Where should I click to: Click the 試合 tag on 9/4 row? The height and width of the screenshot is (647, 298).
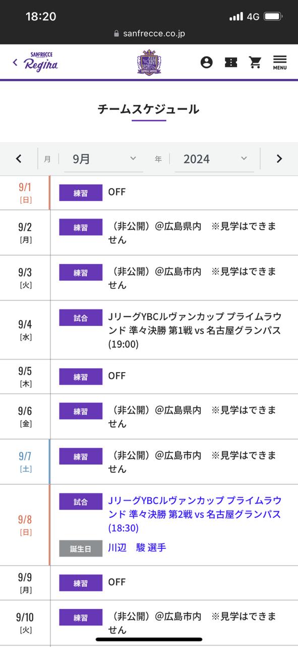pyautogui.click(x=81, y=318)
